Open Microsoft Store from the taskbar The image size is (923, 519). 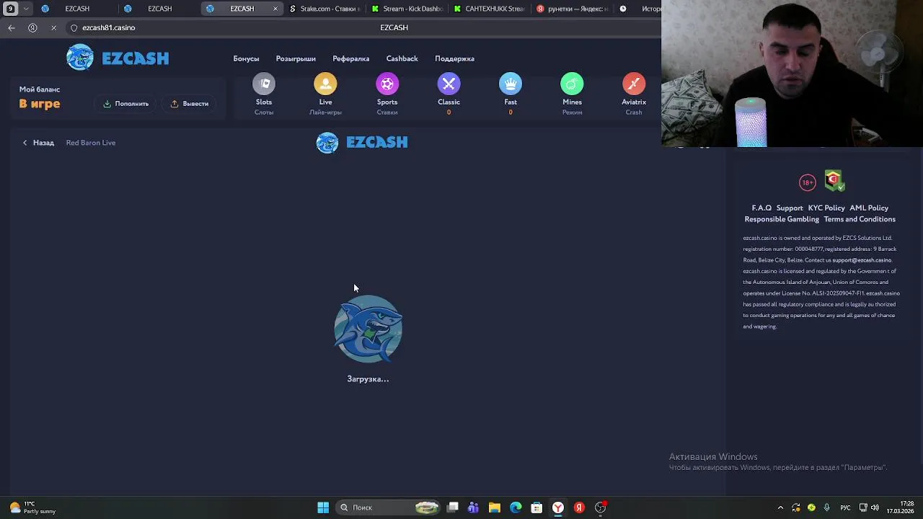tap(536, 507)
